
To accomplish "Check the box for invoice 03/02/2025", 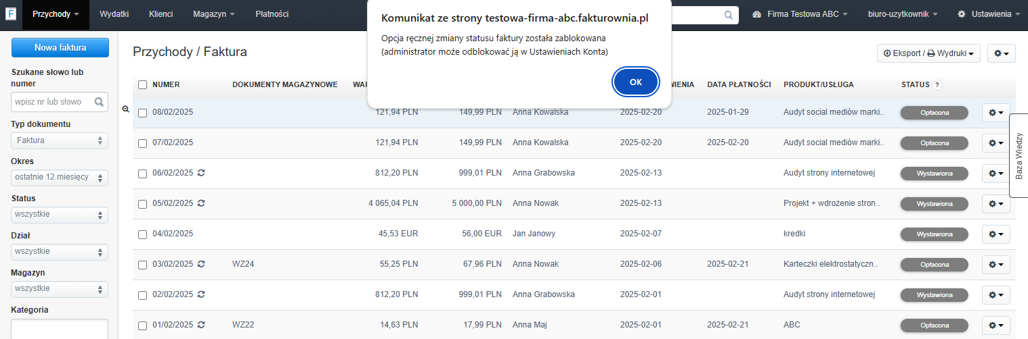I will (x=142, y=265).
